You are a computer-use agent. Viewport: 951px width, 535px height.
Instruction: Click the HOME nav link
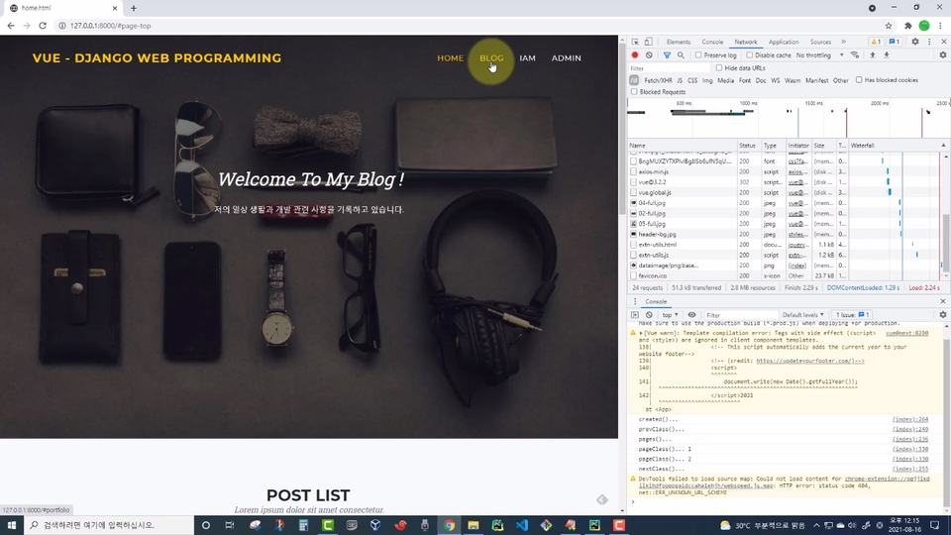pos(450,58)
